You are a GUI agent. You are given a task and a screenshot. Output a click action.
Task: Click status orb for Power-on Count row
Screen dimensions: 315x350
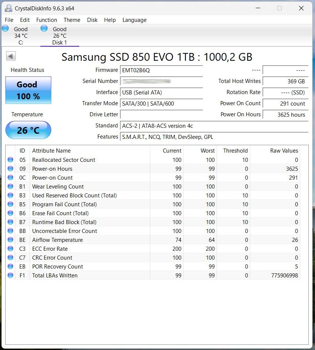(10, 177)
